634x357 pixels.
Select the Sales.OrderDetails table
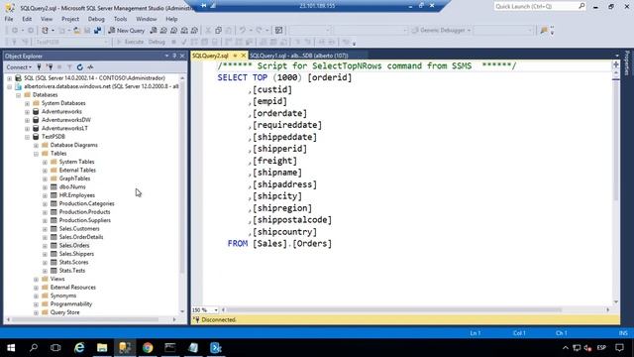[81, 237]
